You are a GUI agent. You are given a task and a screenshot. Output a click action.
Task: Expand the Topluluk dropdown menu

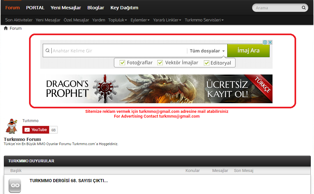117,20
